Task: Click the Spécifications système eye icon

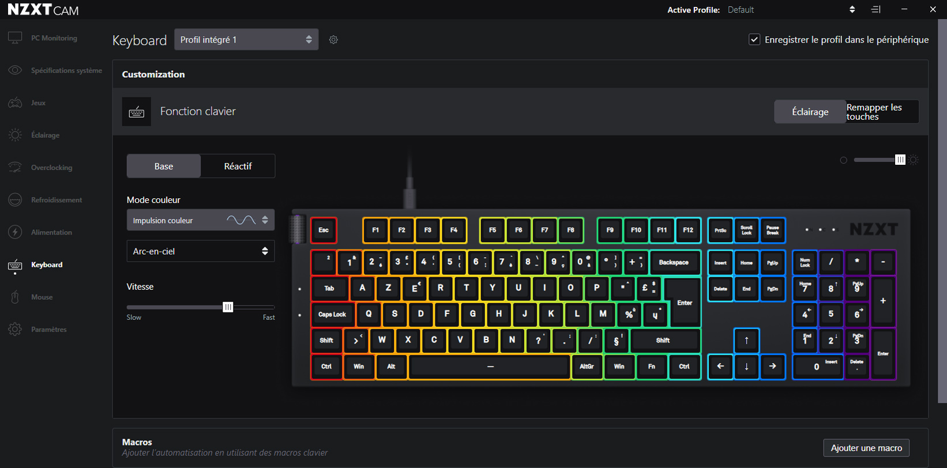Action: (x=15, y=70)
